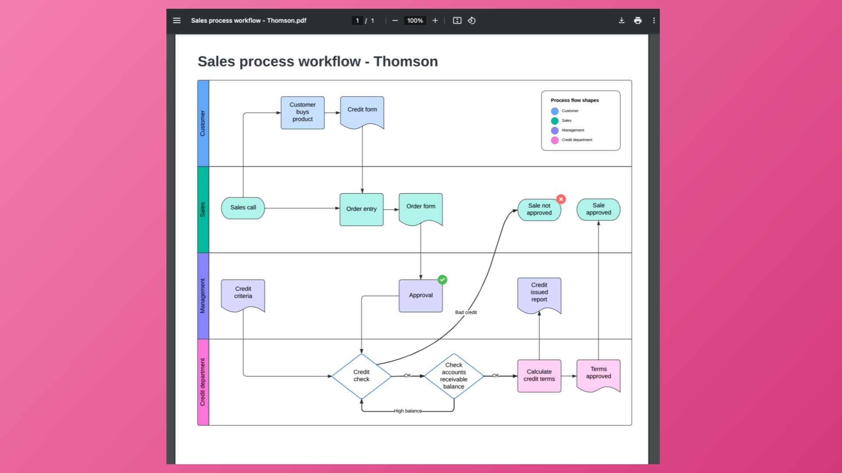This screenshot has height=473, width=842.
Task: Click the red X on Sale not approved
Action: coord(561,199)
